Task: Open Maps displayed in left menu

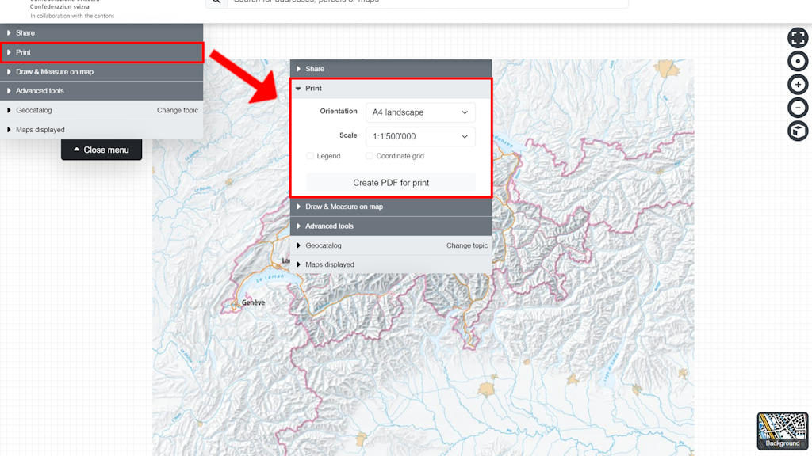Action: [x=40, y=130]
